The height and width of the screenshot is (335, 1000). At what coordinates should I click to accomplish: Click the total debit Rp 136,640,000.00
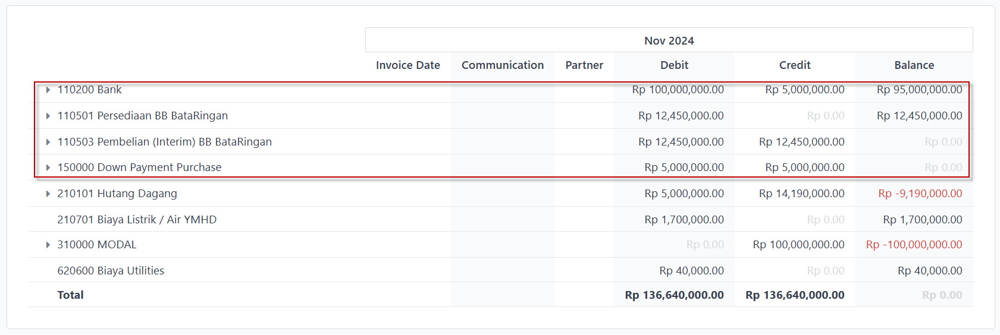click(x=674, y=295)
